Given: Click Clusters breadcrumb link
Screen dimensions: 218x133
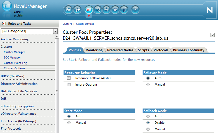Looking at the screenshot, I should (x=67, y=24).
